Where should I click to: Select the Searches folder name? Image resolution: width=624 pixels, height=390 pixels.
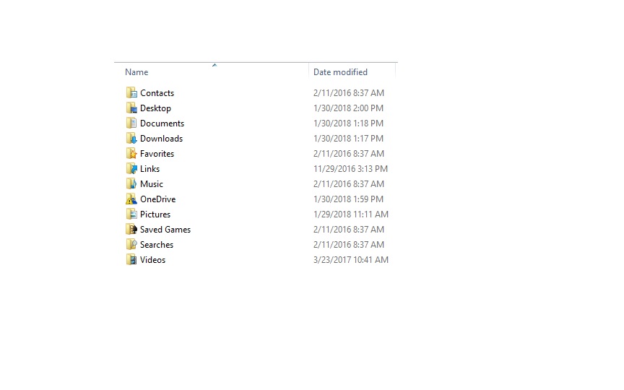pyautogui.click(x=157, y=244)
